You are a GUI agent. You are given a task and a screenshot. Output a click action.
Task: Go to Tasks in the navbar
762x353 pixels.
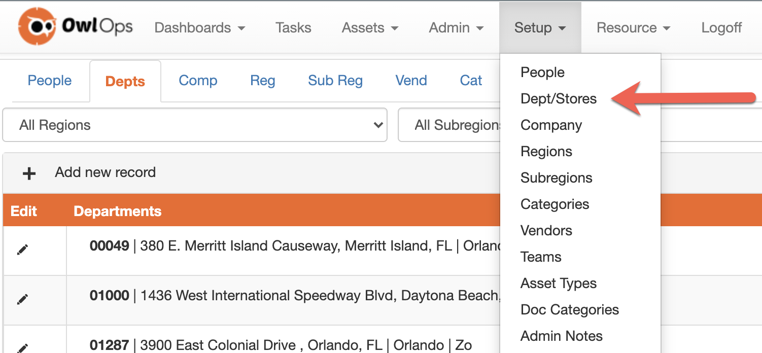pyautogui.click(x=293, y=28)
